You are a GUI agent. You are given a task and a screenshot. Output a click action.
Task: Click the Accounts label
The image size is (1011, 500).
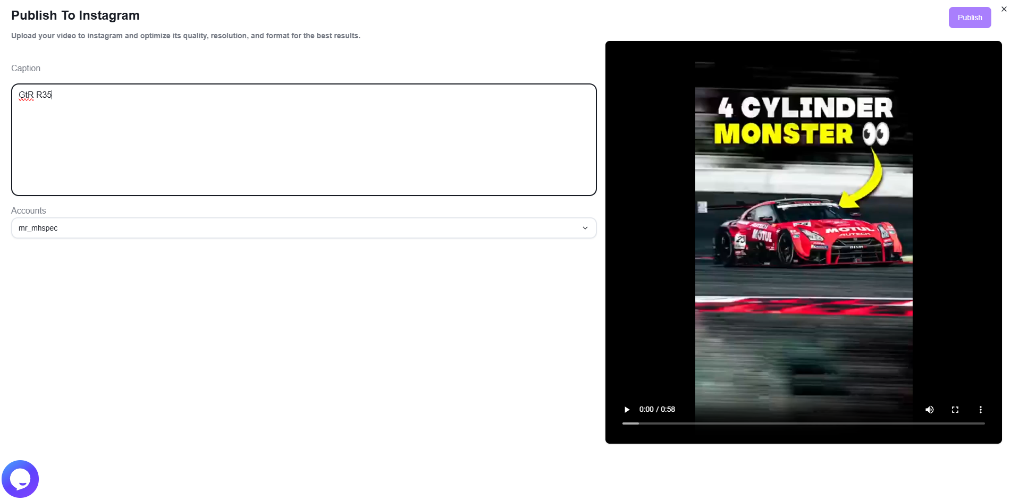click(29, 210)
